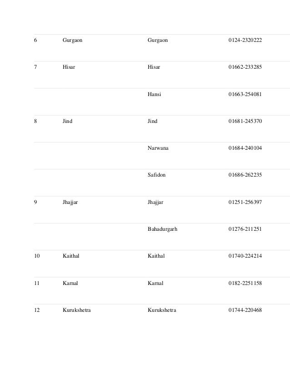Select the Hansi cell
Screen dimensions: 290x376
pyautogui.click(x=154, y=95)
